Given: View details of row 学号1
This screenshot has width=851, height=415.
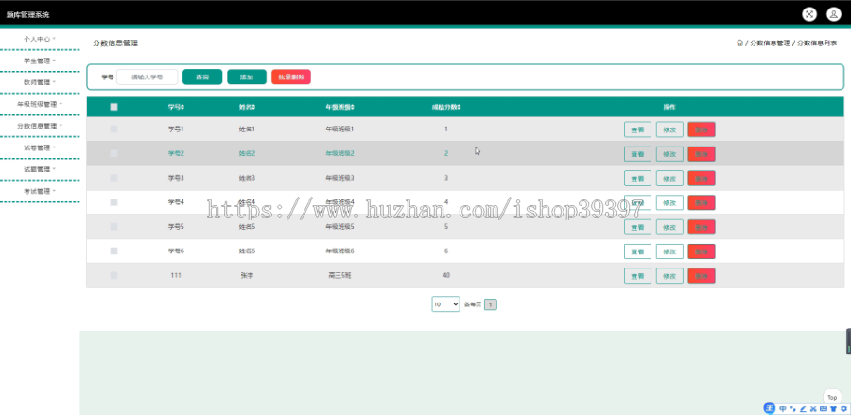Looking at the screenshot, I should click(x=637, y=130).
